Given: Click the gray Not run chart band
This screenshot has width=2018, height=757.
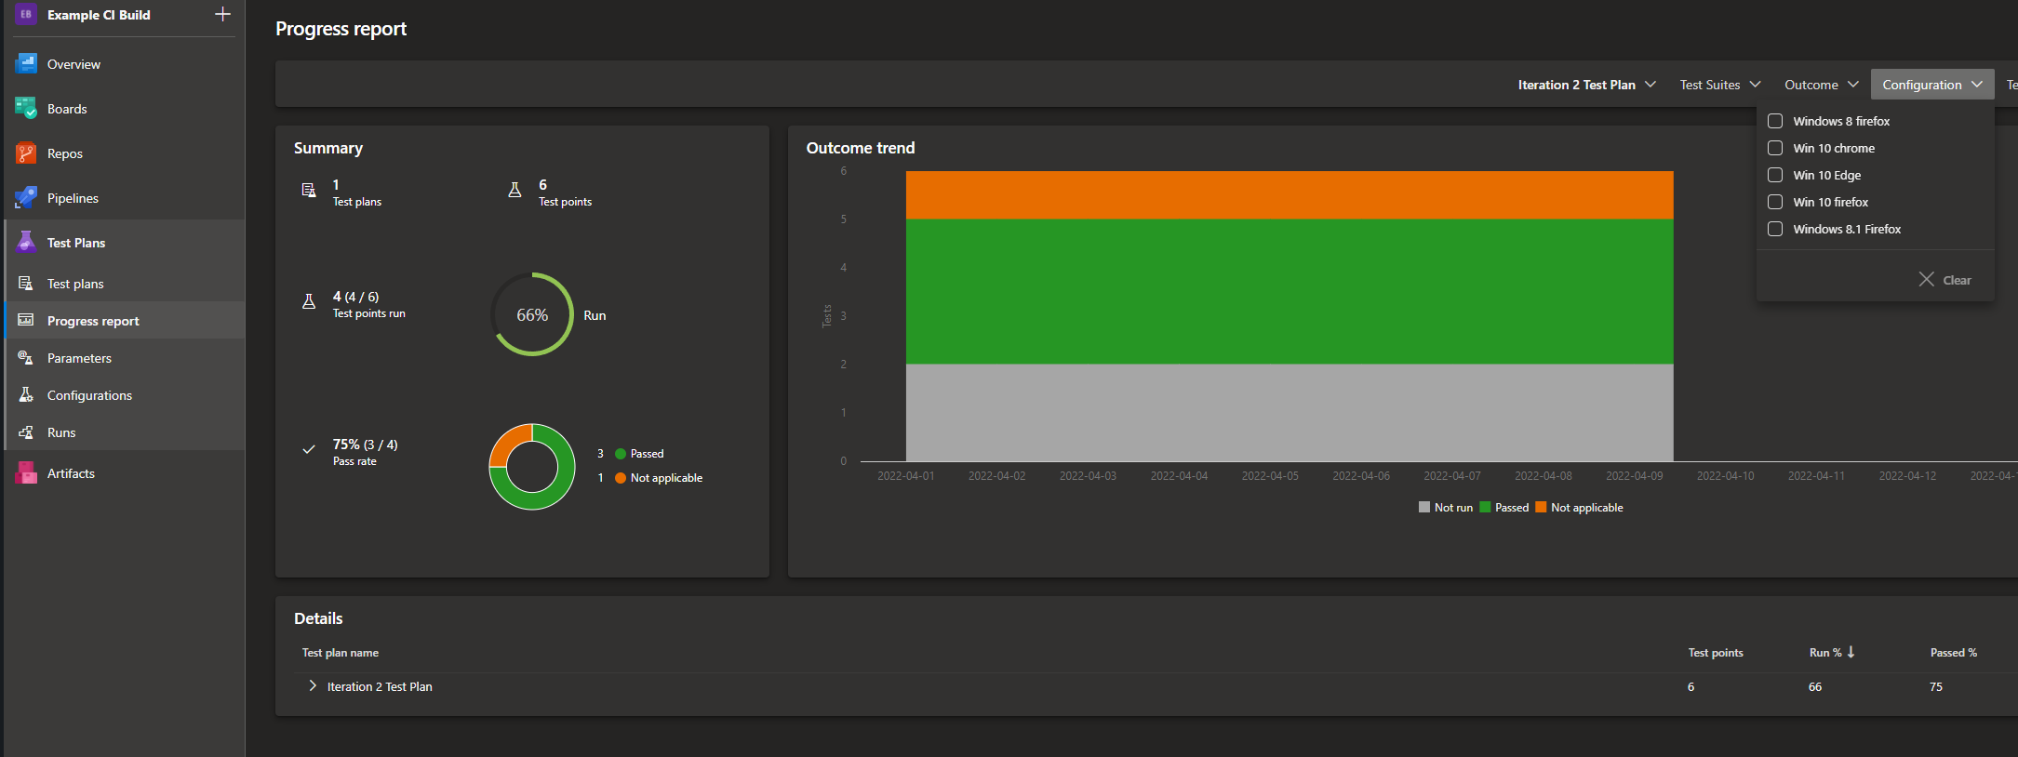Looking at the screenshot, I should tap(1290, 412).
